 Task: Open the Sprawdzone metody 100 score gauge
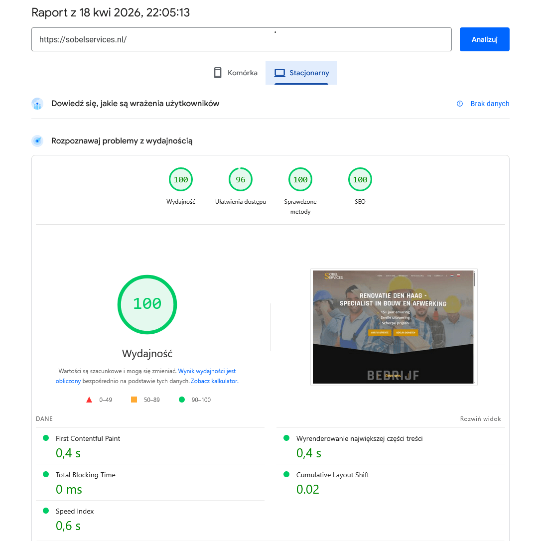click(x=300, y=180)
